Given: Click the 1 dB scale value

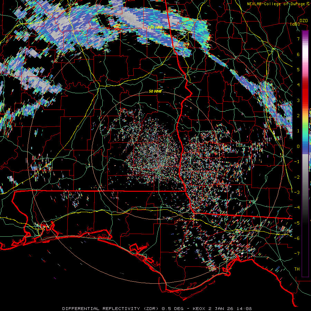Looking at the screenshot, I should point(298,131).
